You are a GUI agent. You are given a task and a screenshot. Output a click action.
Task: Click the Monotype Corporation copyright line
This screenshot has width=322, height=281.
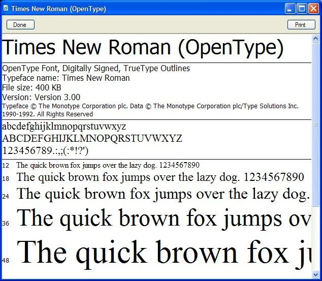150,106
